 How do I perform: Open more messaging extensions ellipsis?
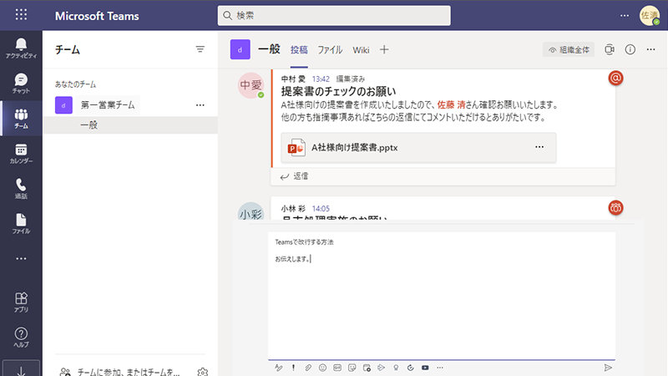pyautogui.click(x=440, y=368)
